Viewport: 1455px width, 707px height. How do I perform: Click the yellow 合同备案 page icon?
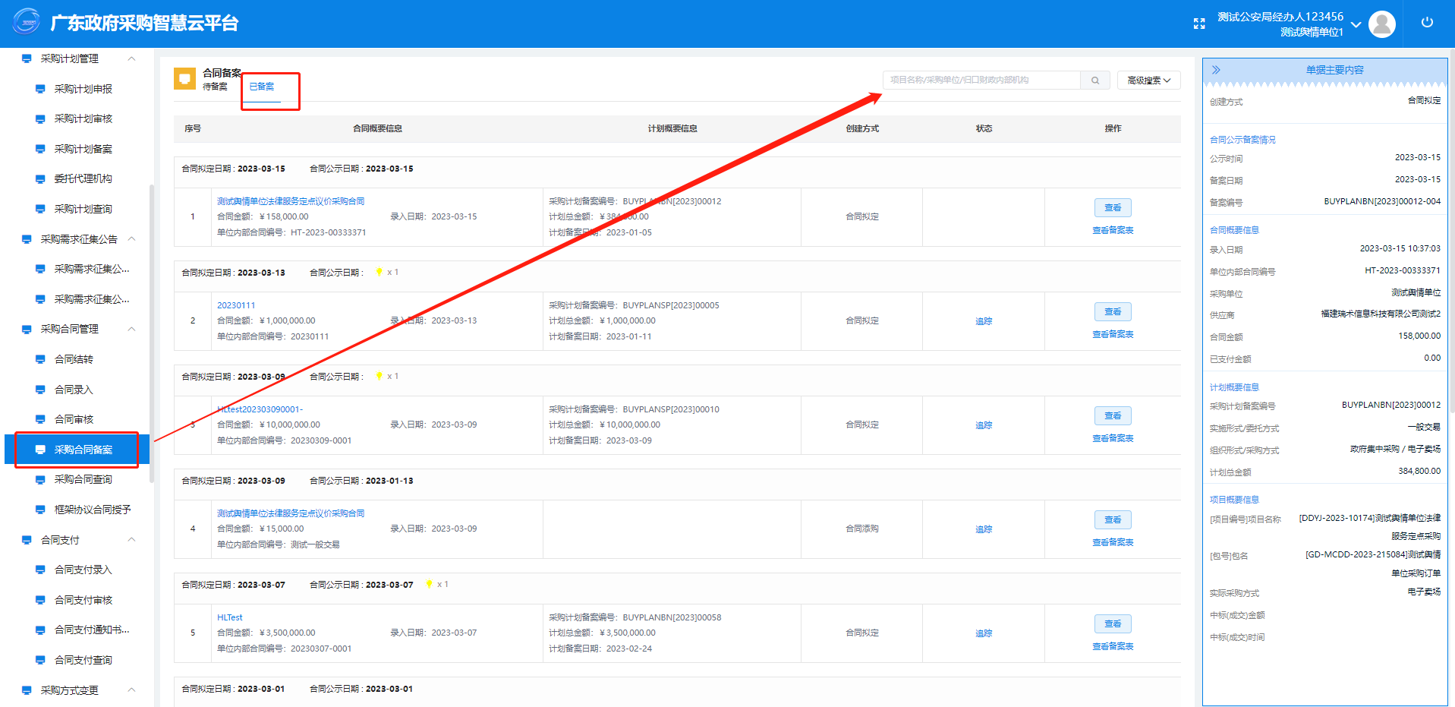(x=184, y=79)
